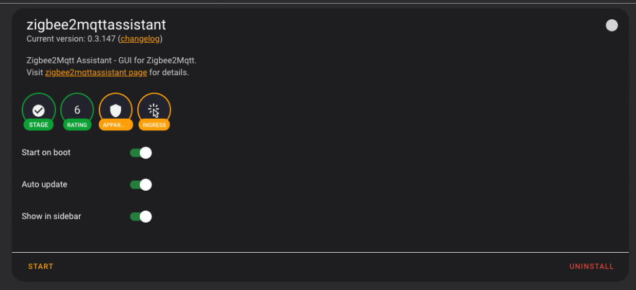Toggle the Show in sidebar switch

click(141, 216)
